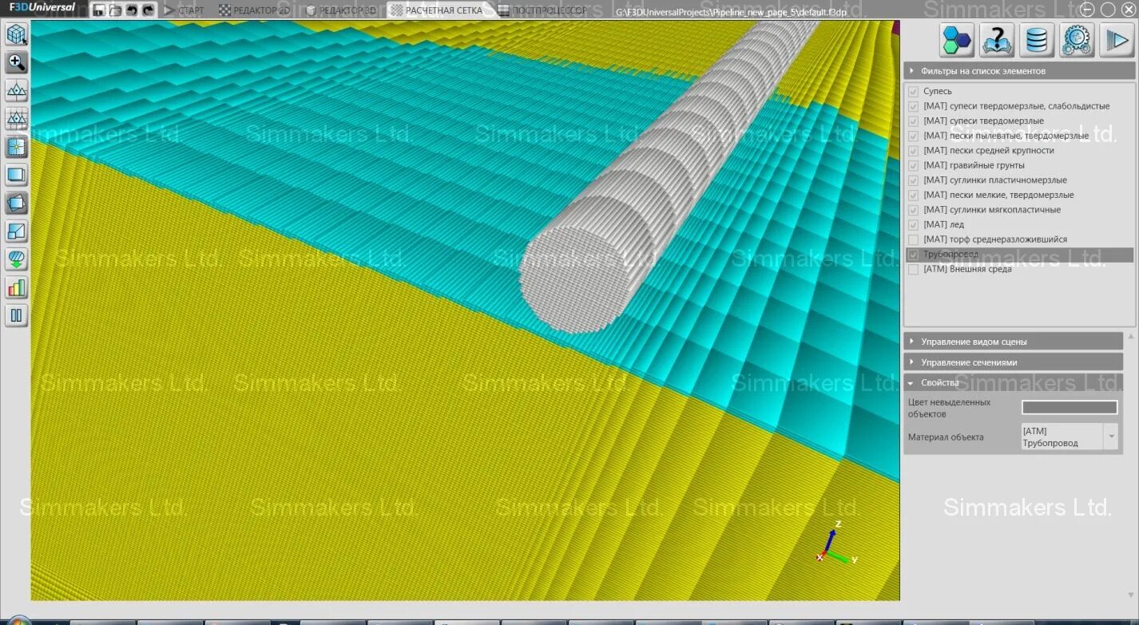The image size is (1139, 625).
Task: Click the F3DUniversal logo
Action: pos(42,8)
